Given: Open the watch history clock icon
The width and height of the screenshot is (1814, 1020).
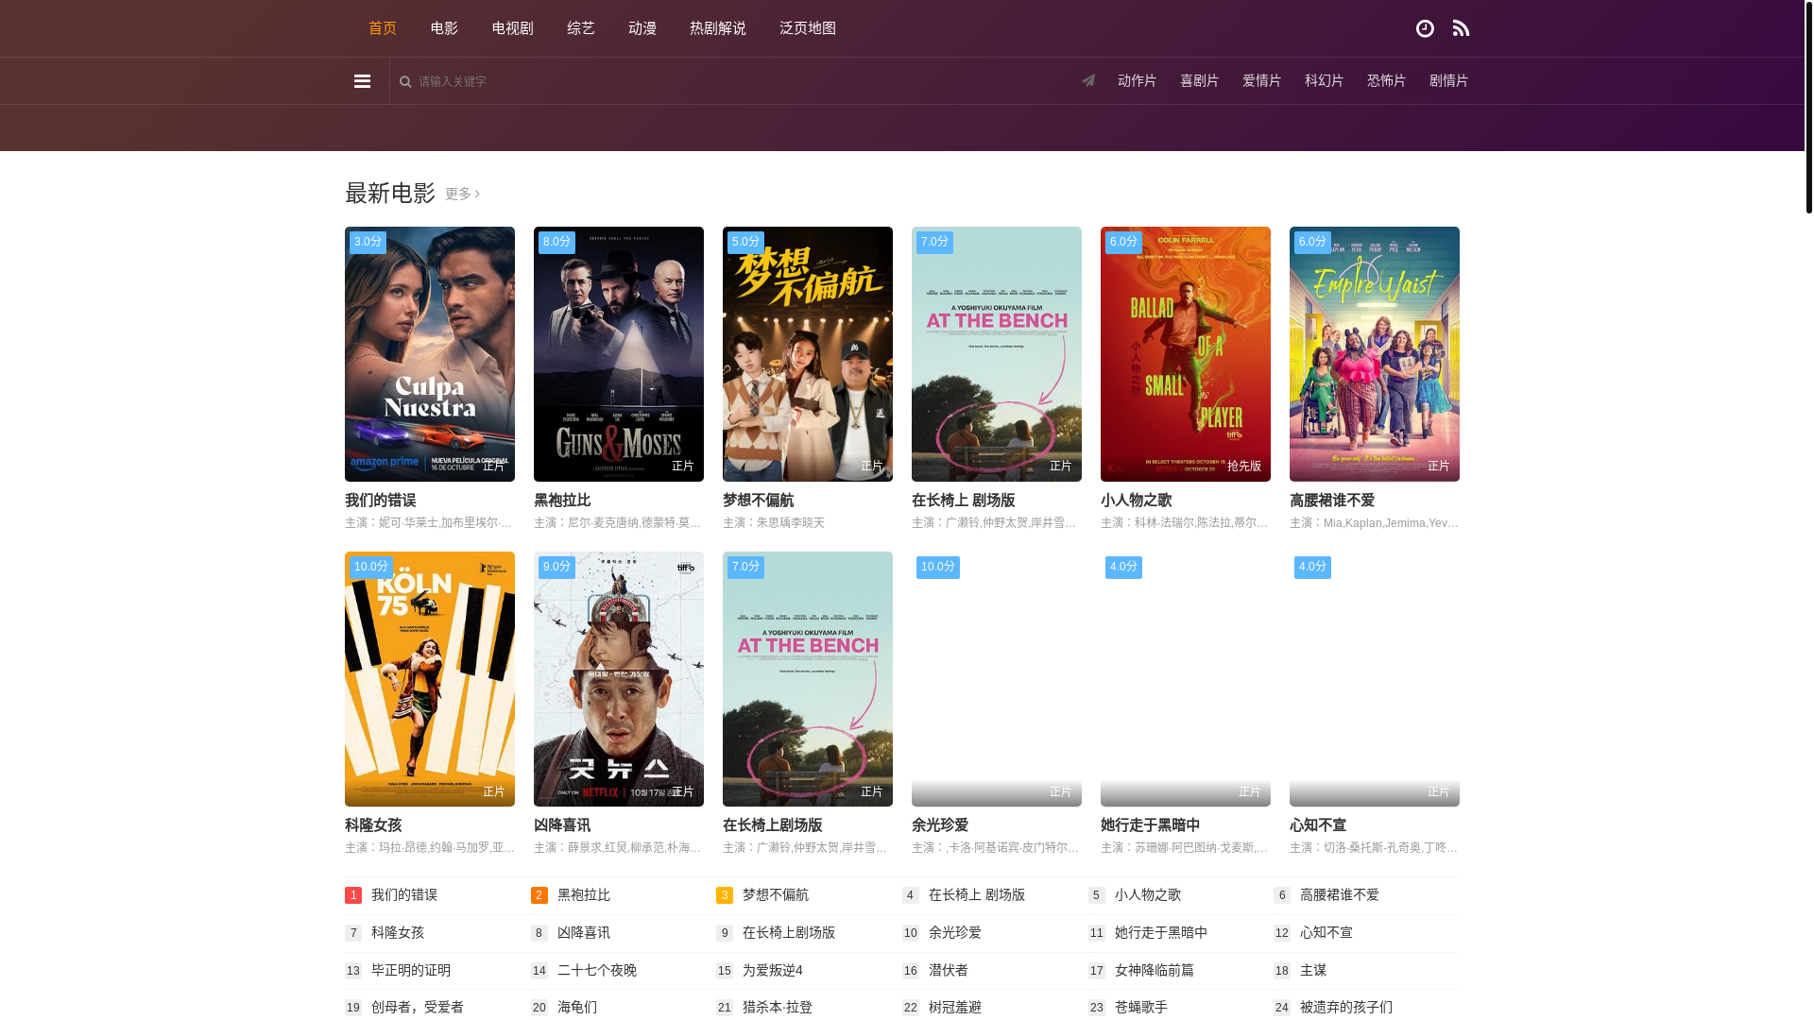Looking at the screenshot, I should point(1425,28).
